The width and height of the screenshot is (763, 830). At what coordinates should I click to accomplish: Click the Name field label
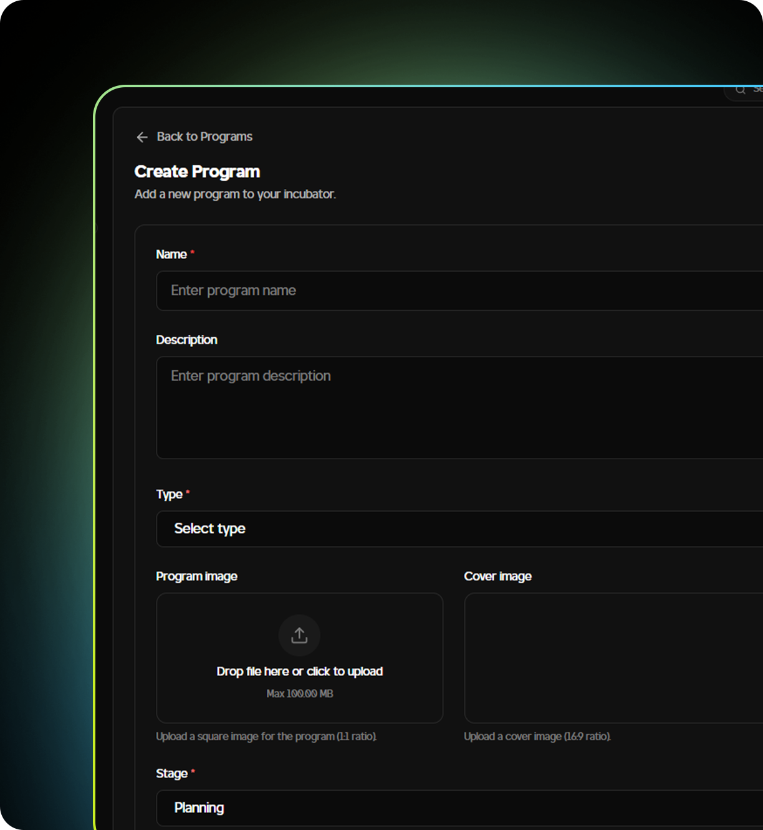pyautogui.click(x=171, y=254)
